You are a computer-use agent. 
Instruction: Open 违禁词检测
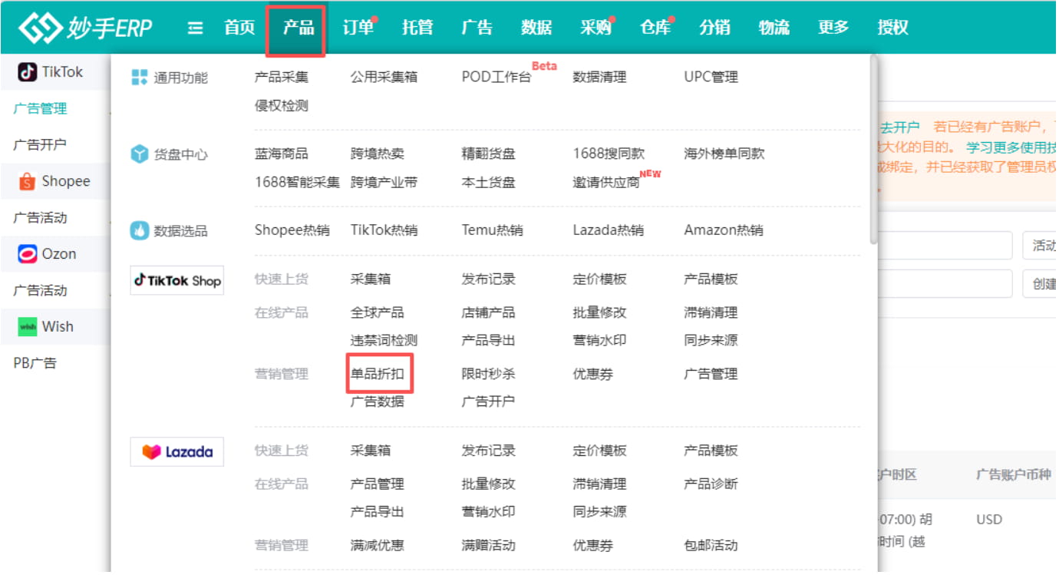(x=384, y=341)
